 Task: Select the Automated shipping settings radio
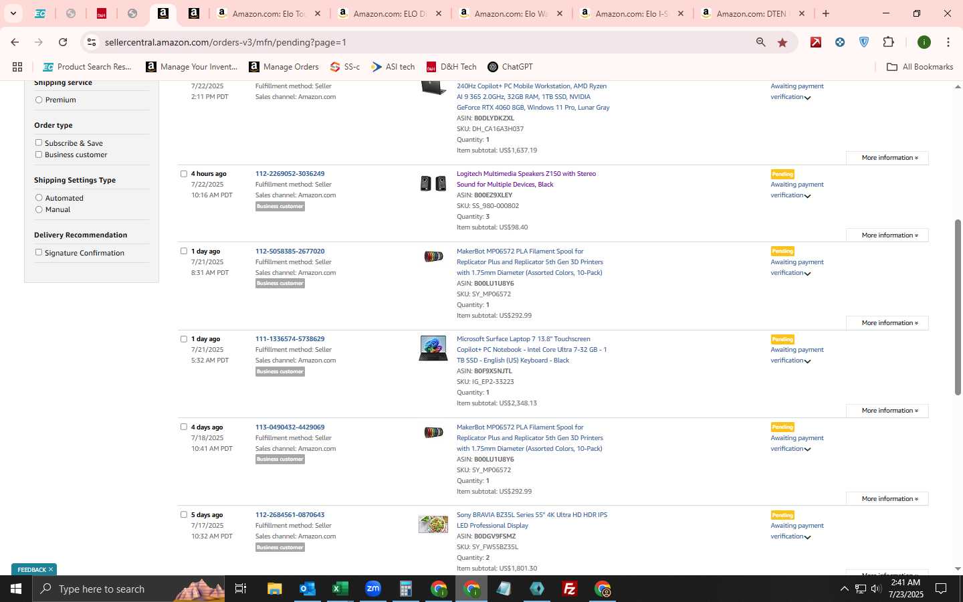pos(39,198)
